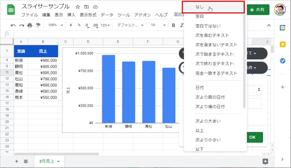The image size is (291, 168).
Task: Open the ツール menu
Action: (124, 15)
